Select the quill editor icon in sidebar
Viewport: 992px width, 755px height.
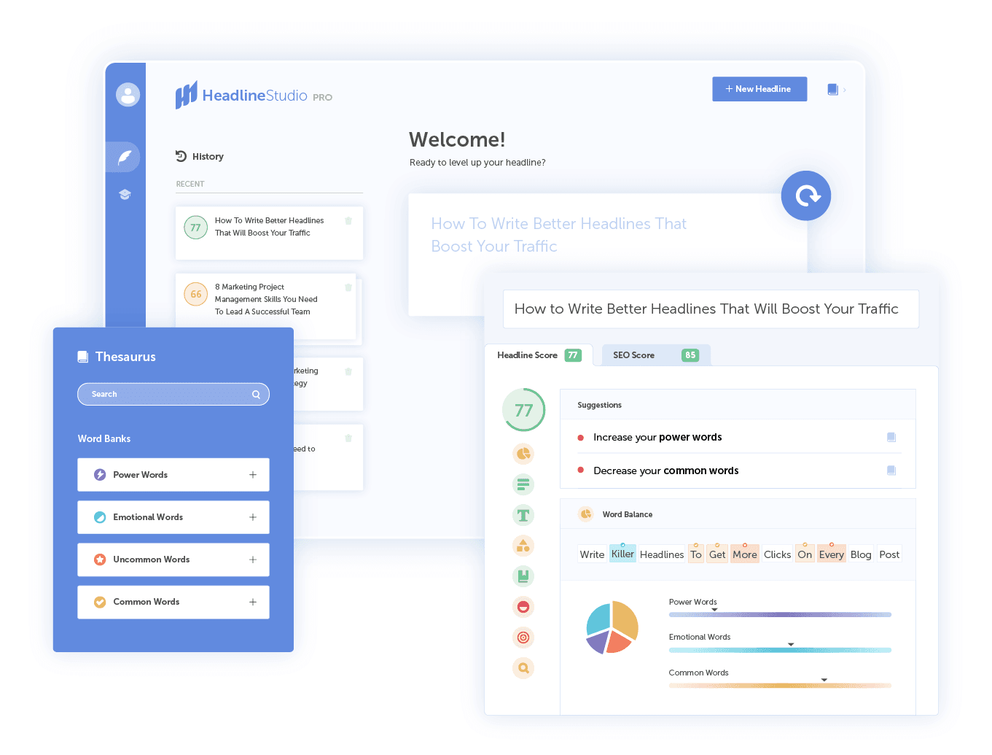point(125,156)
